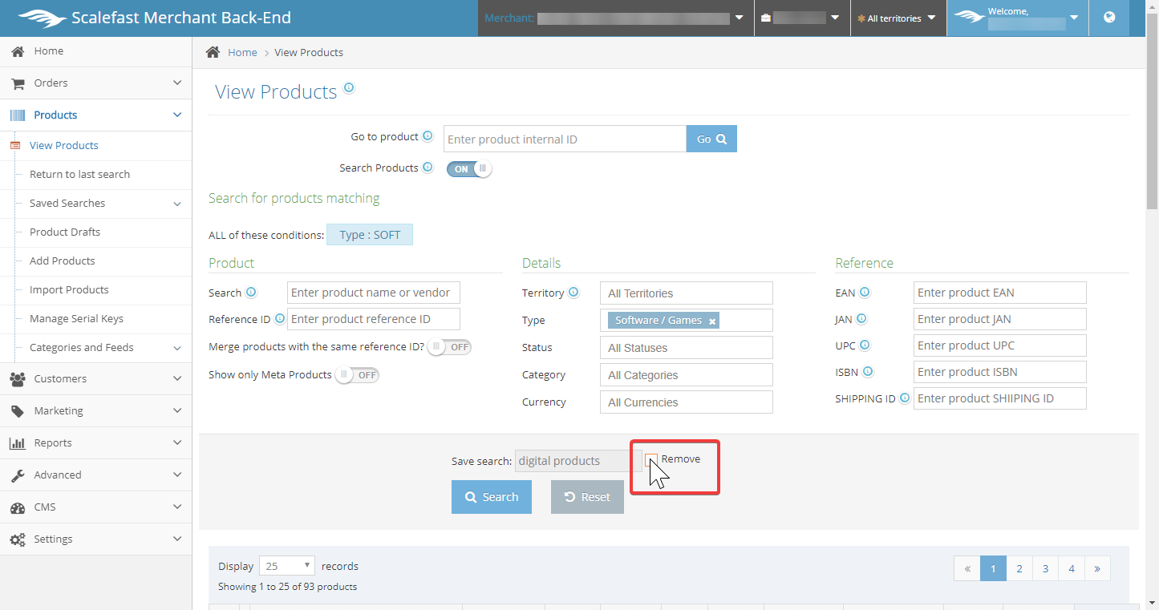Click info icon beside Go to product

point(428,136)
